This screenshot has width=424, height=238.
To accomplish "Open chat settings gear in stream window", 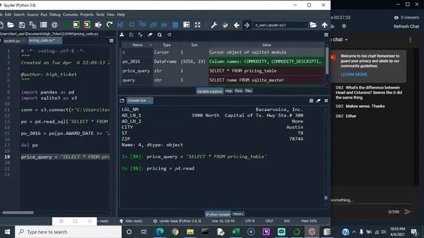I will tap(344, 26).
